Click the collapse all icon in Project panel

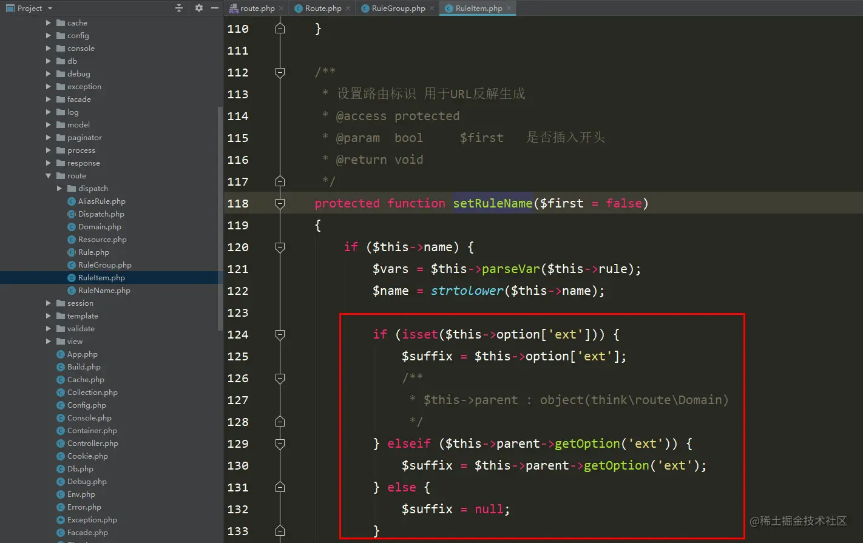[x=179, y=8]
